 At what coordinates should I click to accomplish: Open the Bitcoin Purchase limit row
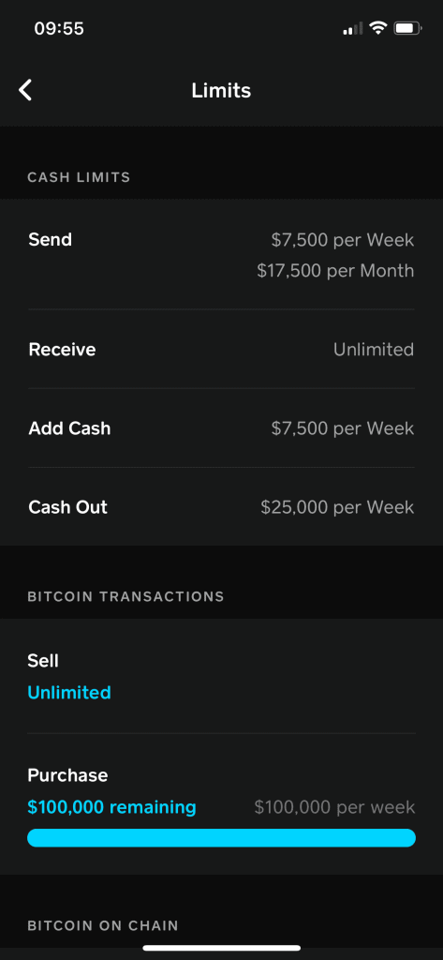point(221,803)
